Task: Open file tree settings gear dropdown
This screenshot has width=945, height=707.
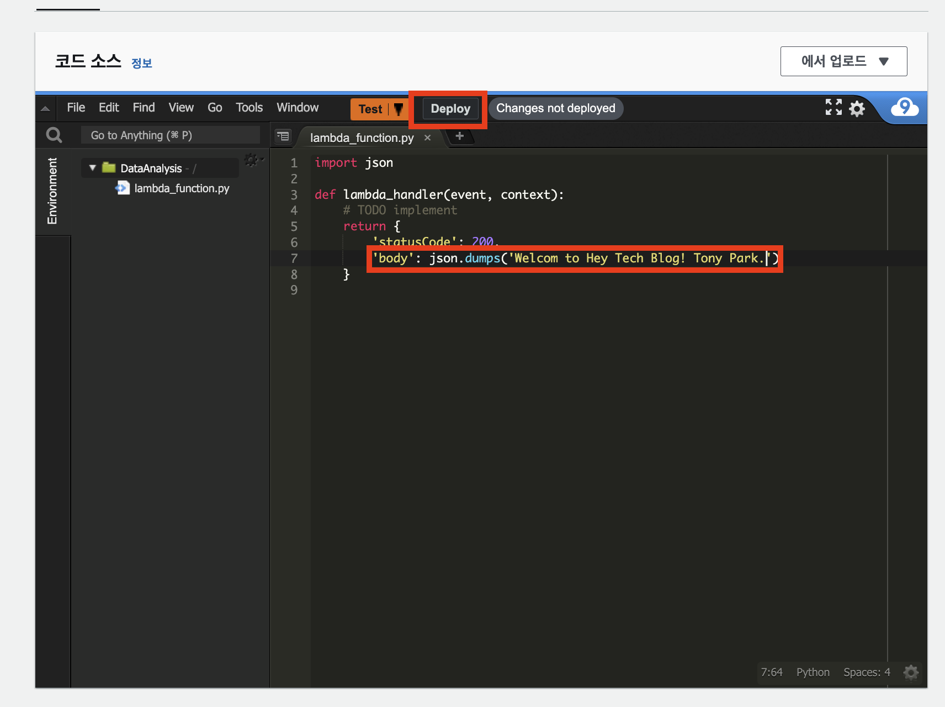Action: point(253,160)
